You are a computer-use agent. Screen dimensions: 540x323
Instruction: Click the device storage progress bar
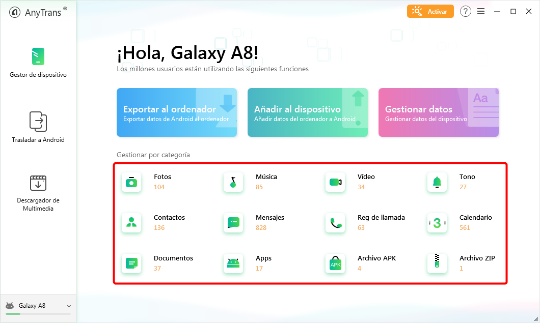(x=38, y=314)
